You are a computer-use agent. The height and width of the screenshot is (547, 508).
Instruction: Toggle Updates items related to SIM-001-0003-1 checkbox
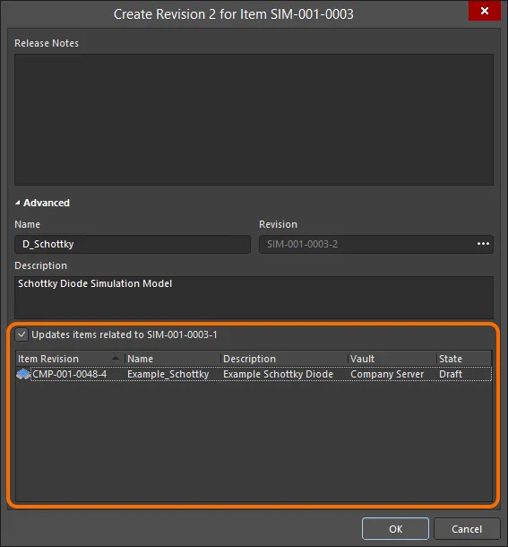pos(22,334)
